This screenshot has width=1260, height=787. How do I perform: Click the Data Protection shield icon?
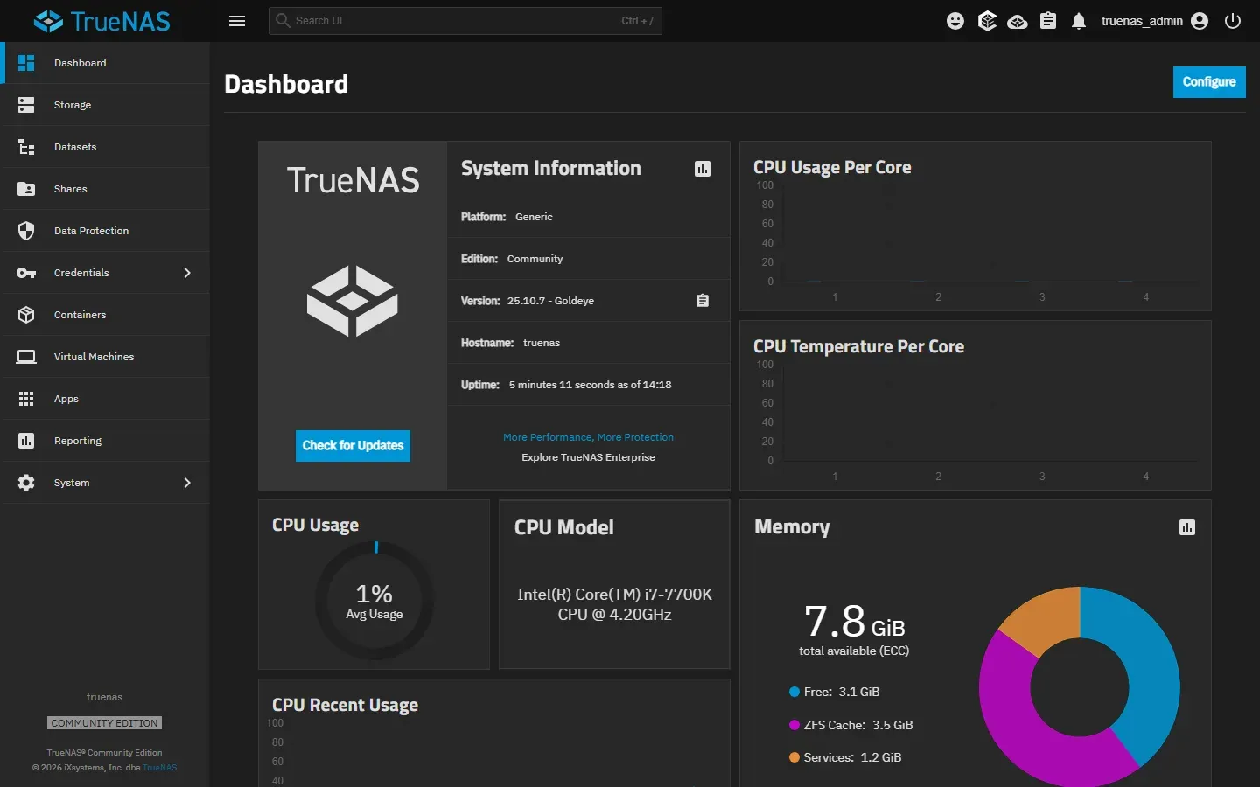(x=26, y=231)
